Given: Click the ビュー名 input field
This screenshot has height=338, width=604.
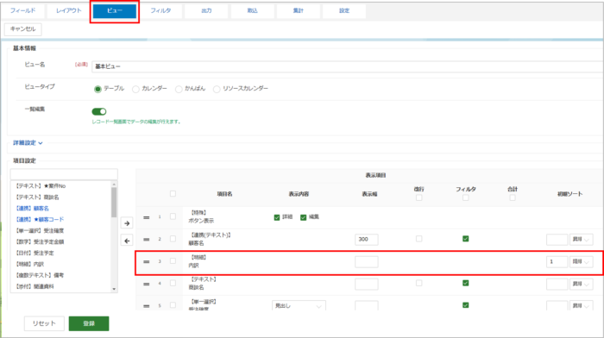Looking at the screenshot, I should click(x=348, y=66).
